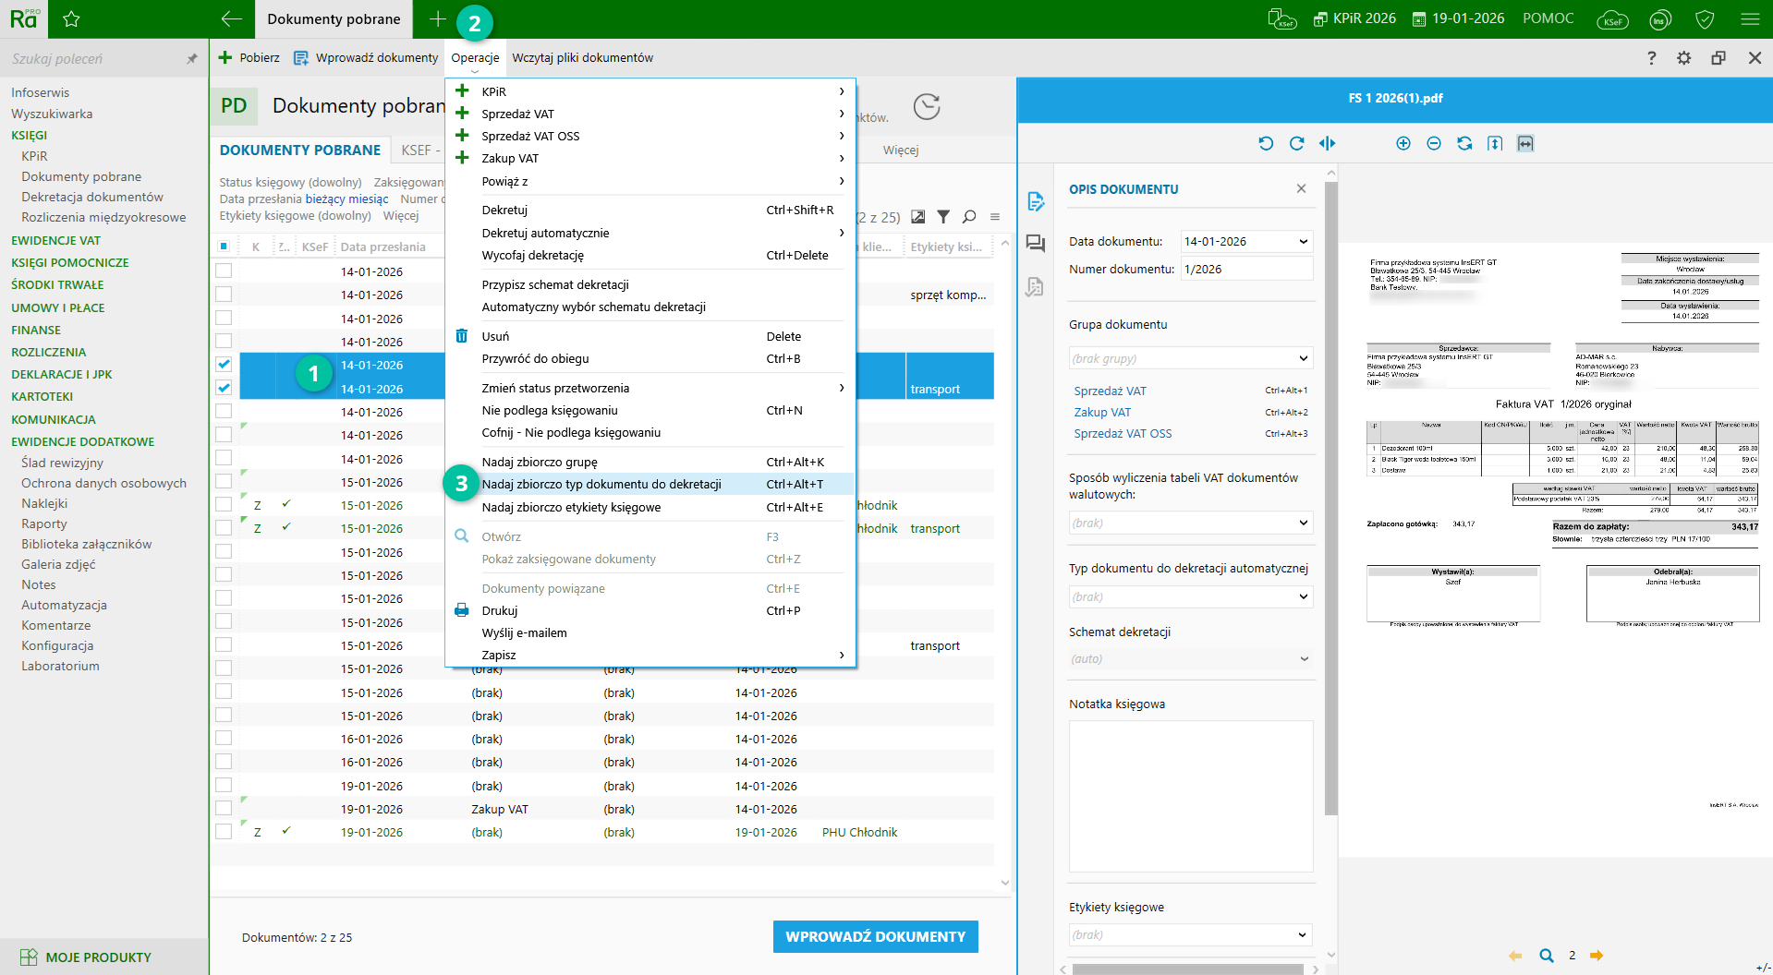Image resolution: width=1773 pixels, height=975 pixels.
Task: Check the first document row checkbox
Action: coord(224,271)
